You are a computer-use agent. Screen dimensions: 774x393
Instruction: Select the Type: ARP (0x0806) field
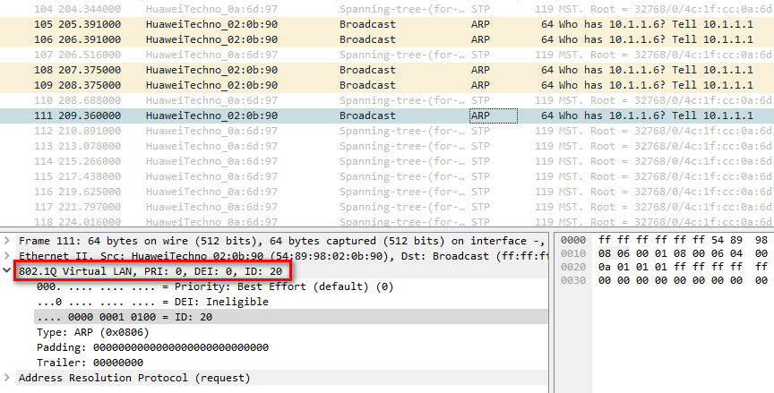pos(93,332)
